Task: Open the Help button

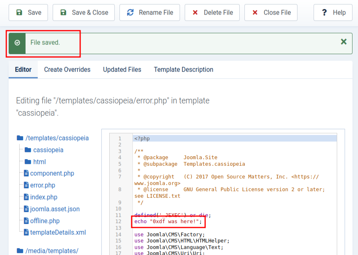Action: pyautogui.click(x=332, y=13)
